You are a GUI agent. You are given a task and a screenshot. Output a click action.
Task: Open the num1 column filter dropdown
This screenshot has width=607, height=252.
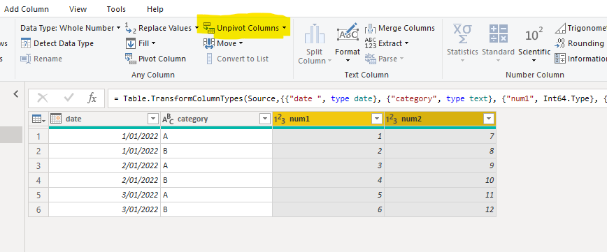(x=377, y=119)
